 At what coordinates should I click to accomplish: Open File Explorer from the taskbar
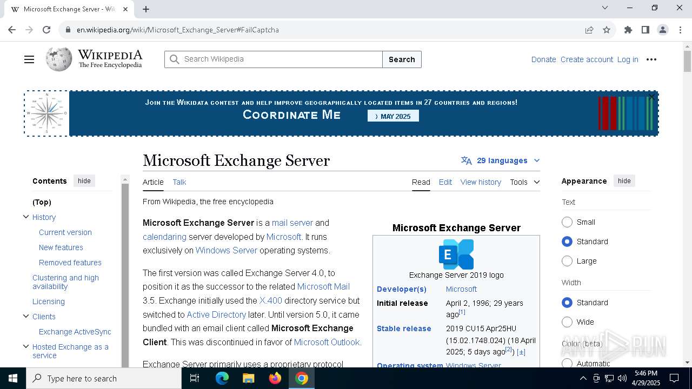coord(248,378)
